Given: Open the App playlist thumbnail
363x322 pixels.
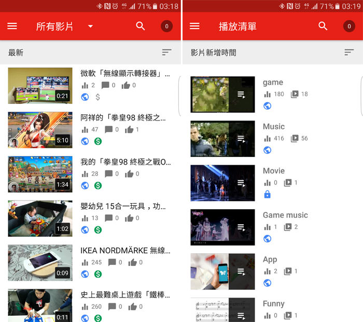Looking at the screenshot, I should (222, 271).
